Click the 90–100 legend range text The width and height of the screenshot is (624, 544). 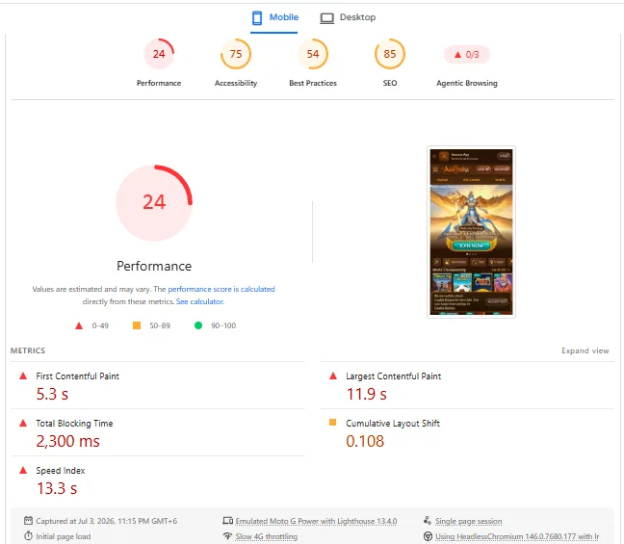coord(223,325)
